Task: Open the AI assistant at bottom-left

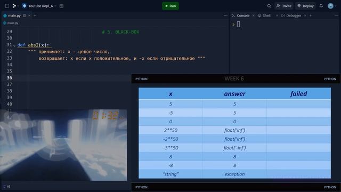Action: pos(7,186)
